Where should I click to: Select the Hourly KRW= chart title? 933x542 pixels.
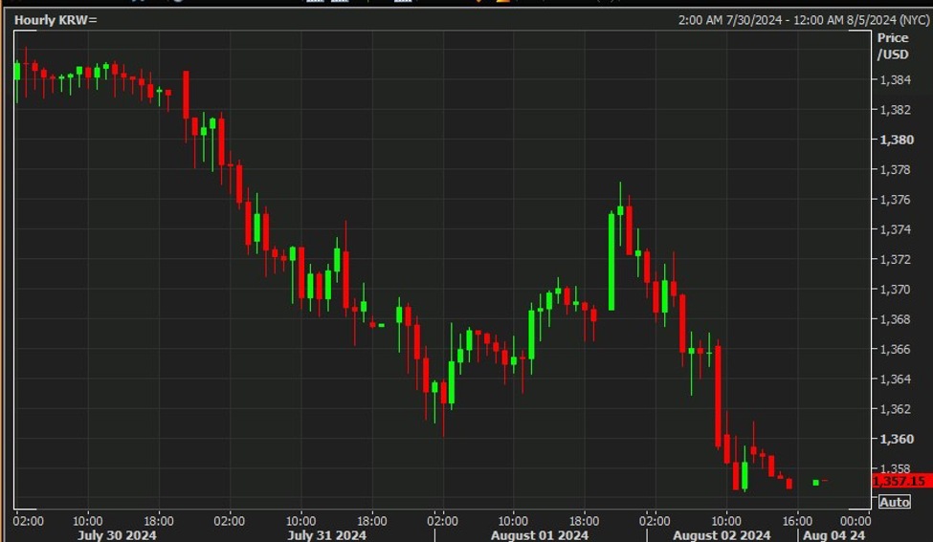pos(56,20)
